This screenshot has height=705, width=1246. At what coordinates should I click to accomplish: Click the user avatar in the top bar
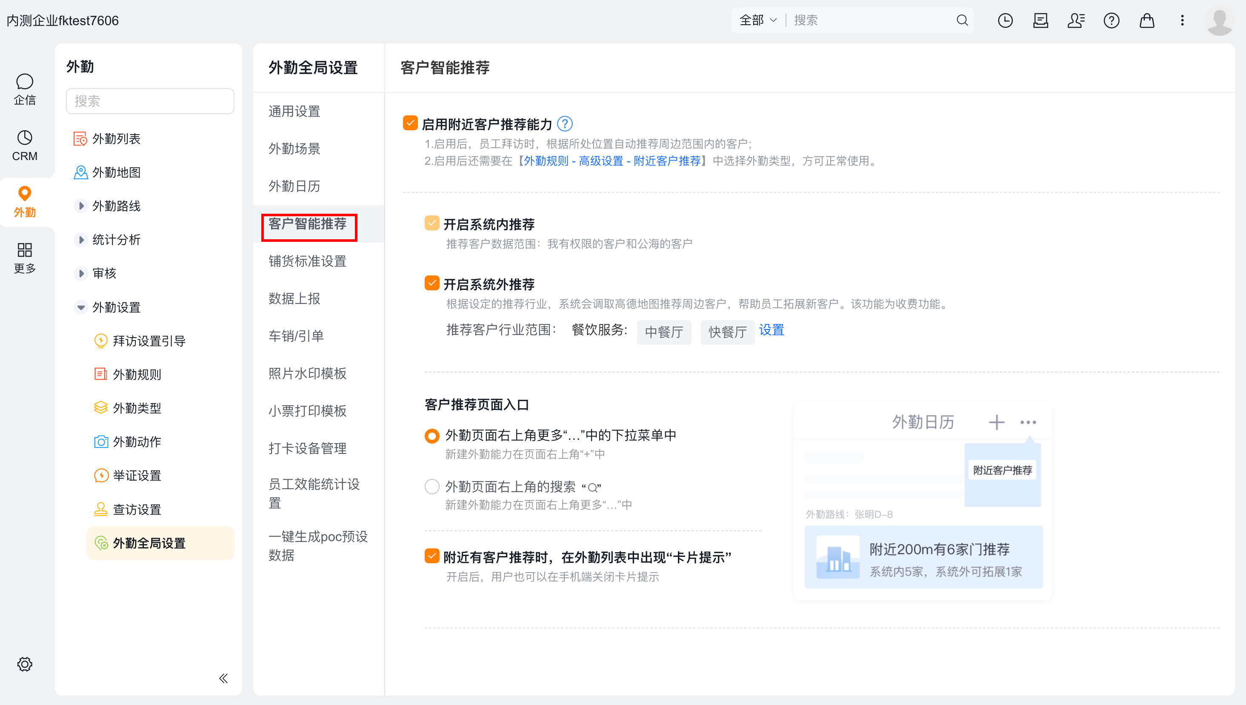[1219, 21]
